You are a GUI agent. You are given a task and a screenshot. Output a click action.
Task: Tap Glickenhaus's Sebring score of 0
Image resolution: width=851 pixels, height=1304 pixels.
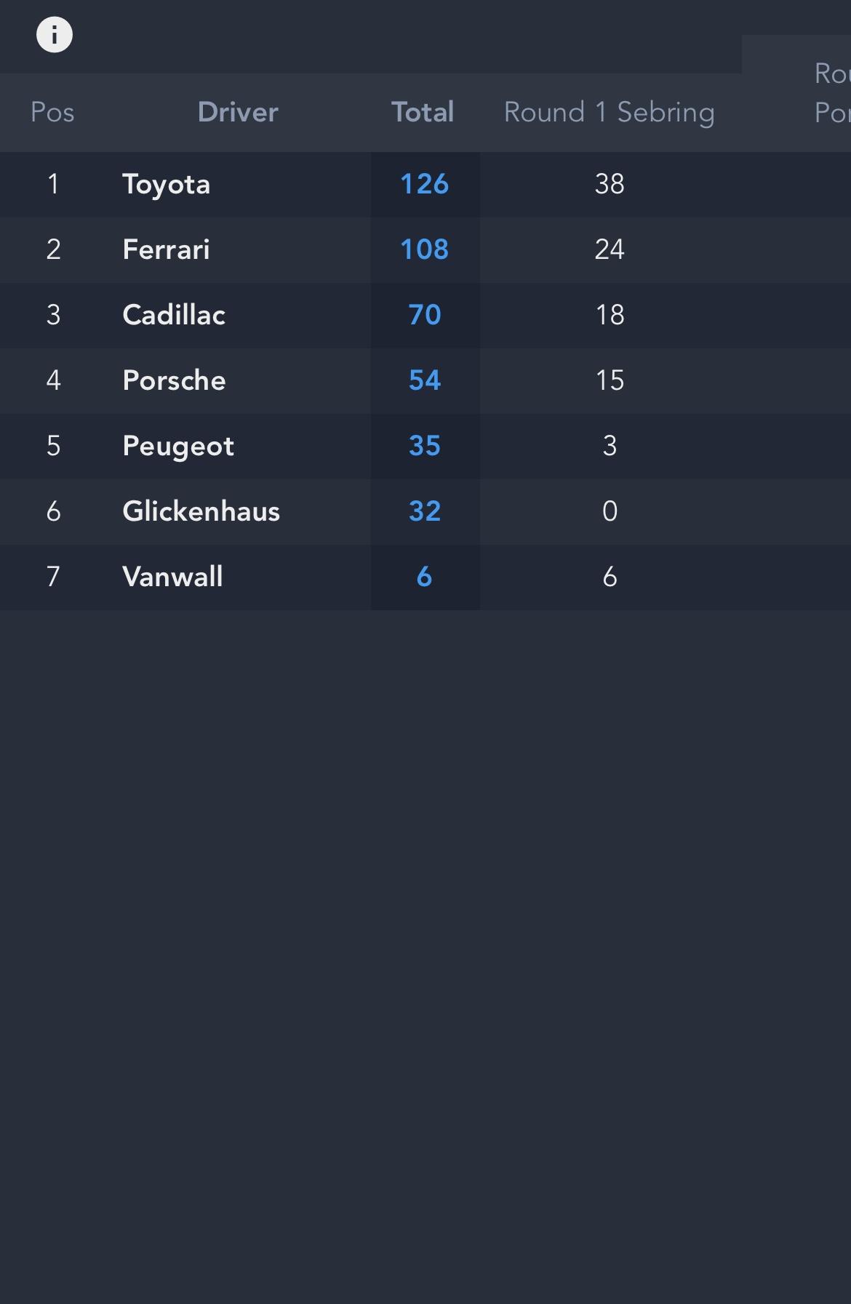pos(610,511)
